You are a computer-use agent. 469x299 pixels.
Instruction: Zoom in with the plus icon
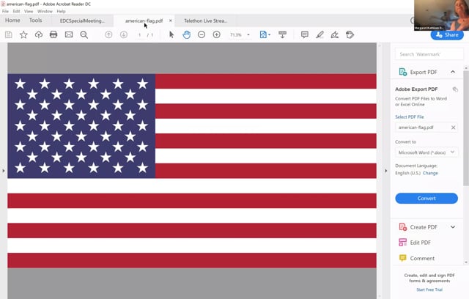pyautogui.click(x=217, y=34)
